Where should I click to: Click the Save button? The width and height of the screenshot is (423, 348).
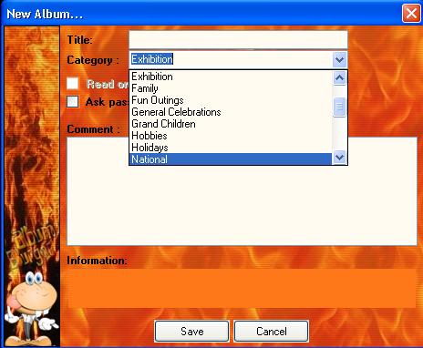click(x=191, y=332)
